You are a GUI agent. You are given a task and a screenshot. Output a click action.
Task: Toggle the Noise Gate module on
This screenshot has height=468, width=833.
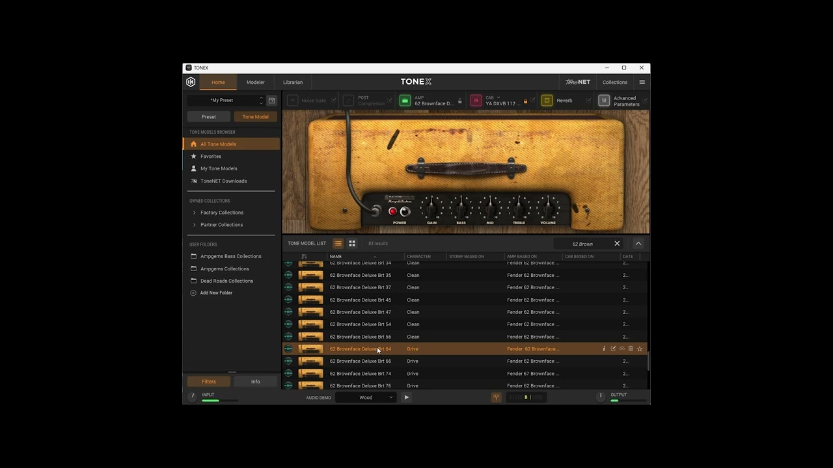click(x=292, y=101)
